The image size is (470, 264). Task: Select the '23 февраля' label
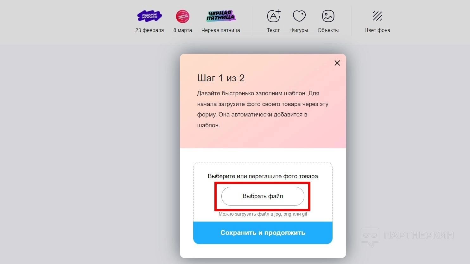click(149, 30)
